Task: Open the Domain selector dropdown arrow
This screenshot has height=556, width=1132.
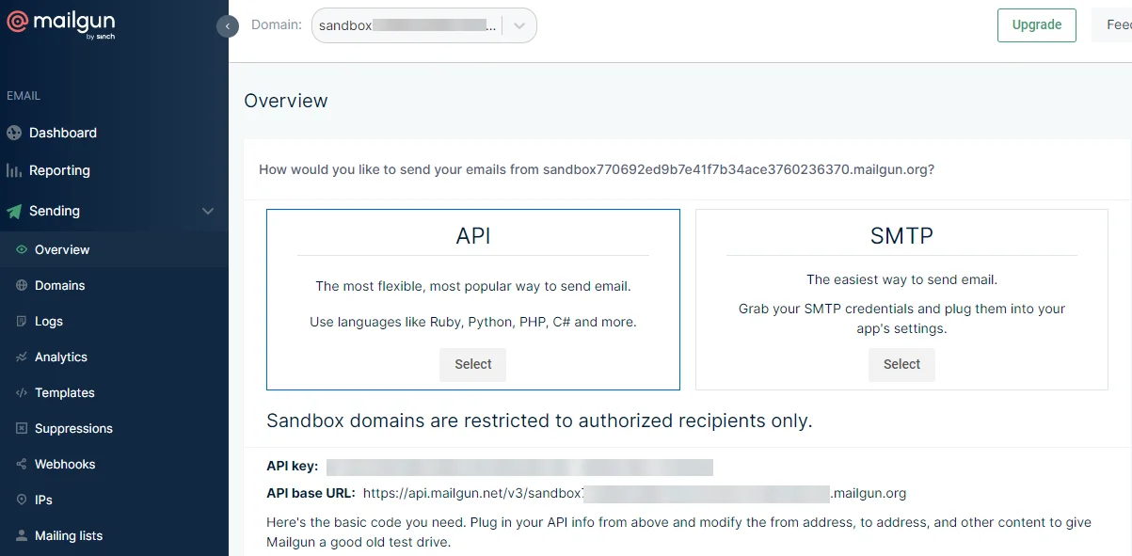Action: click(518, 26)
